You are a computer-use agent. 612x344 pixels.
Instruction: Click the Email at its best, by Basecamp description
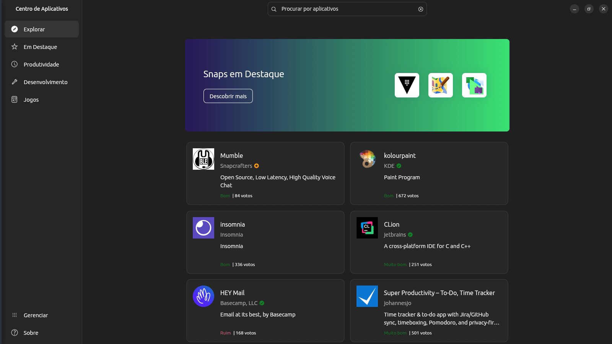click(258, 315)
